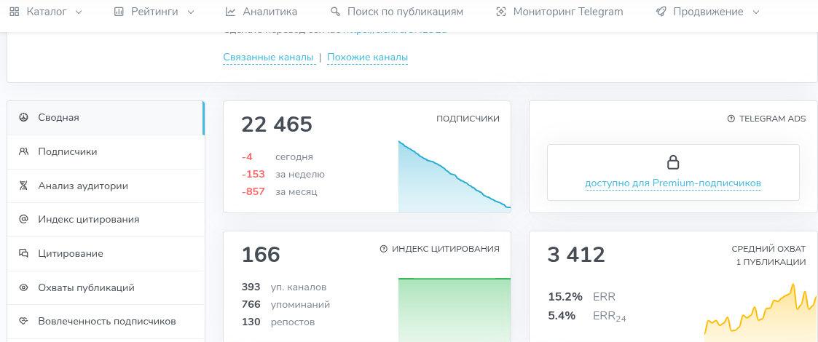Select the Цитирование sidebar tab
The image size is (818, 342).
click(x=106, y=253)
